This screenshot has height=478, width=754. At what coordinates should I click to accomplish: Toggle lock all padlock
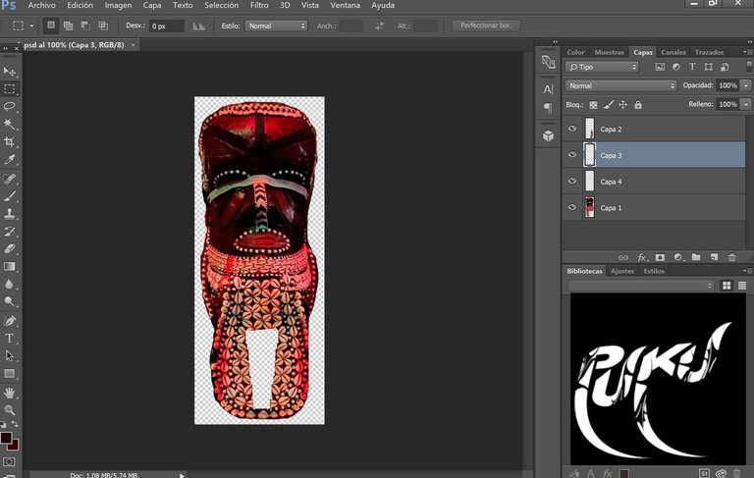pyautogui.click(x=638, y=104)
